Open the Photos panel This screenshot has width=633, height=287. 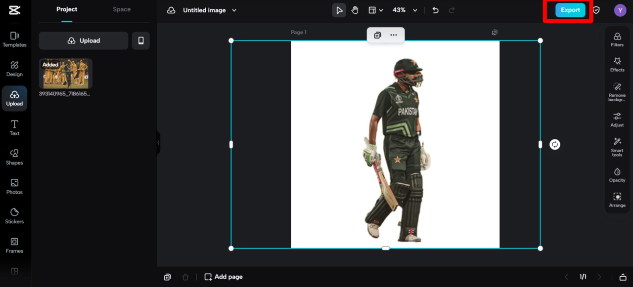(14, 187)
